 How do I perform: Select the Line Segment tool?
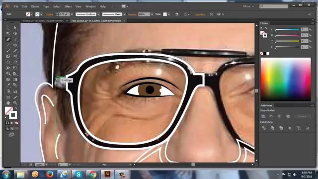click(8, 45)
